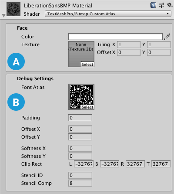Screen dimensions: 174x194
Task: Edit the Tiling X field
Action: tap(129, 44)
